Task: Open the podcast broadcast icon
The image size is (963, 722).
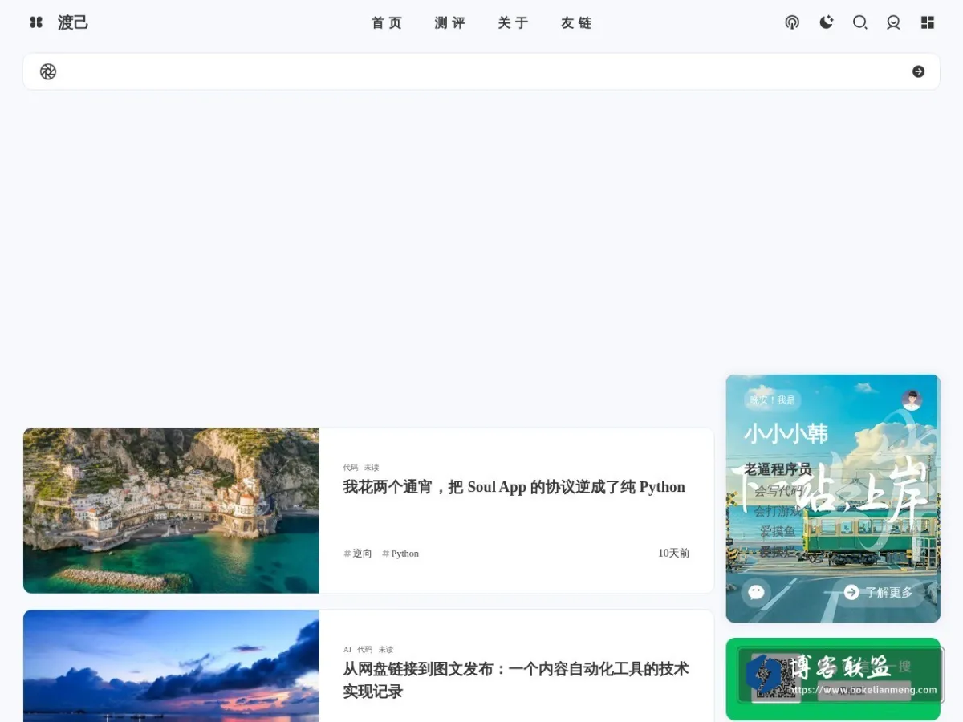Action: pyautogui.click(x=792, y=22)
